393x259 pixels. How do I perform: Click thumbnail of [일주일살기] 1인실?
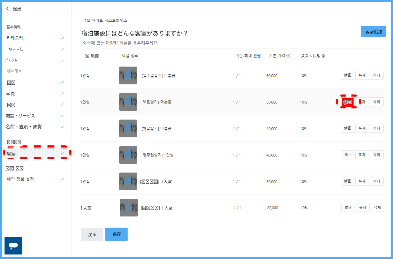128,155
